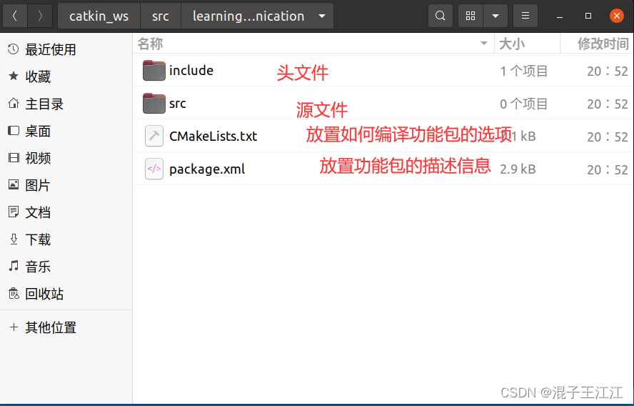The width and height of the screenshot is (634, 406).
Task: Select the learning...nication path segment
Action: click(x=248, y=16)
